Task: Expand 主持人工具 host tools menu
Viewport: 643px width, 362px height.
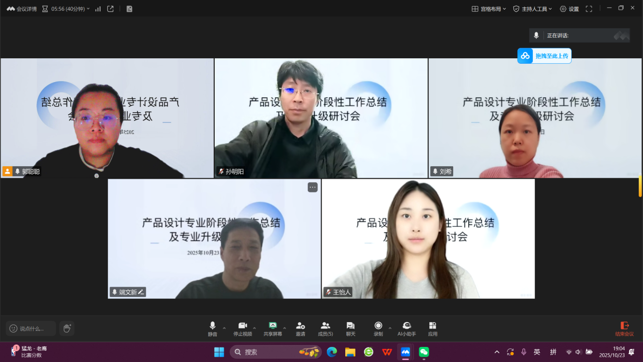Action: tap(532, 9)
